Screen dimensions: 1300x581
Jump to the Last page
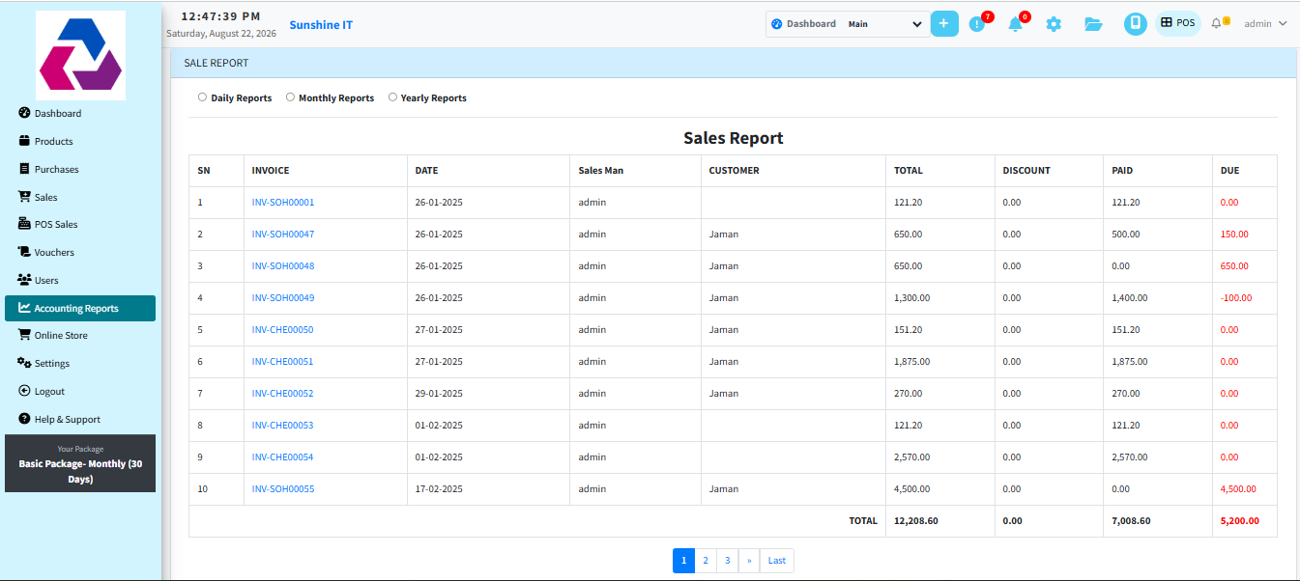click(777, 561)
